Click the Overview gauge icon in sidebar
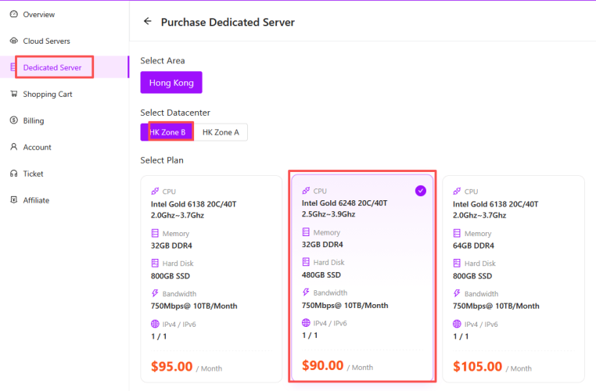The height and width of the screenshot is (391, 596). point(13,14)
